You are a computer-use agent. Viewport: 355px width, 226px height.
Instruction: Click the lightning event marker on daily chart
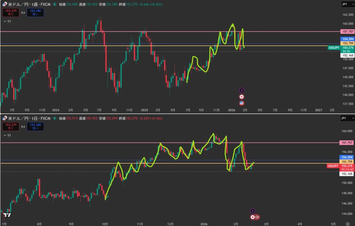(253, 211)
